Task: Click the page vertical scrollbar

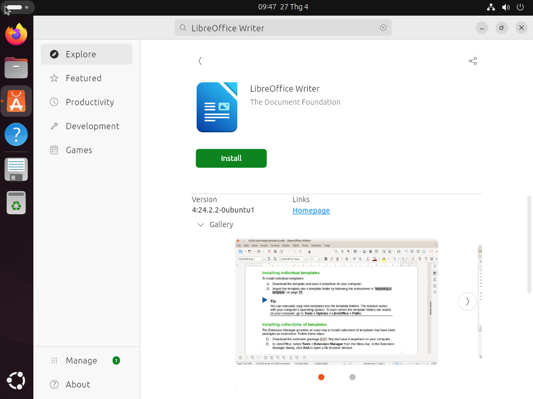Action: 529,244
